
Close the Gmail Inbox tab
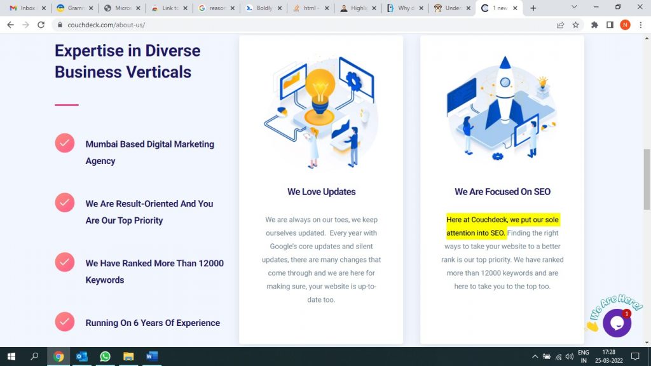click(44, 8)
